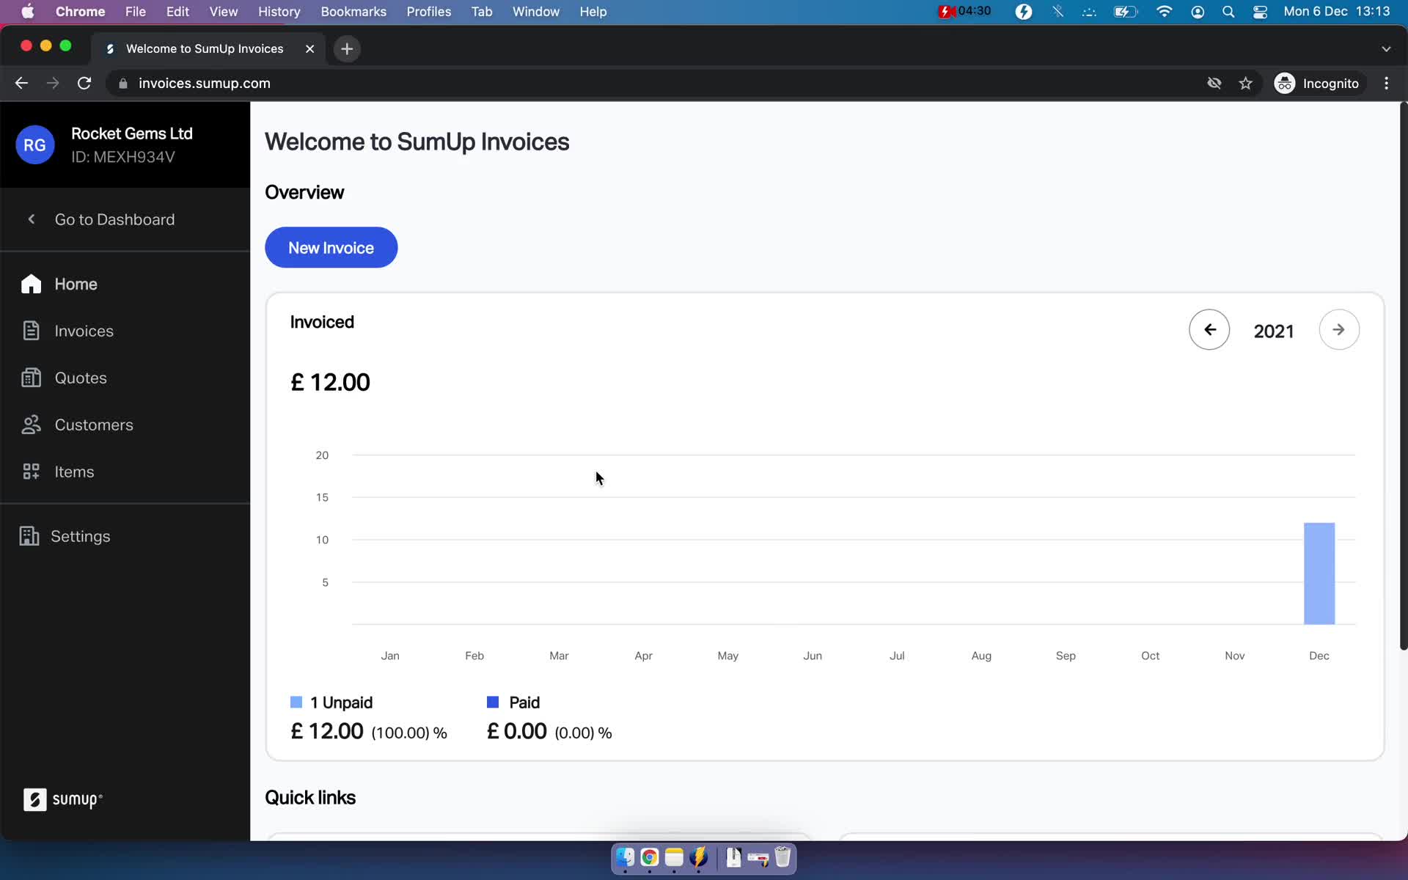Click the Rocket Gems avatar icon
This screenshot has height=880, width=1408.
pos(34,145)
